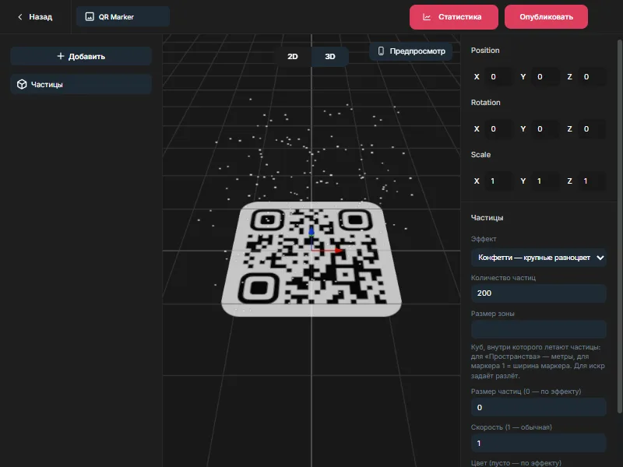This screenshot has height=467, width=623.
Task: Switch viewport to 2D mode
Action: point(293,56)
